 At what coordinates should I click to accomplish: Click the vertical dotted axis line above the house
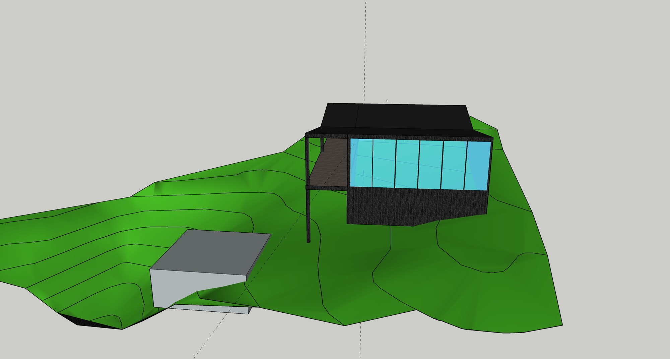point(365,50)
